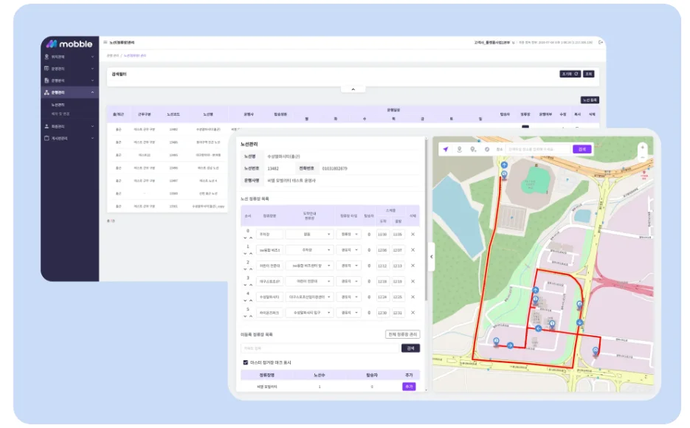Screen dimensions: 690x428
Task: Click the logout icon at top right
Action: [x=601, y=42]
